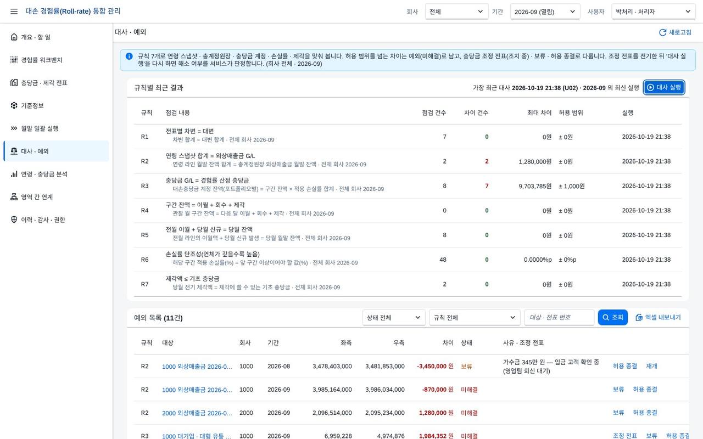Select 이력 · 감사 · 권한 in sidebar
Image resolution: width=703 pixels, height=439 pixels.
56,219
